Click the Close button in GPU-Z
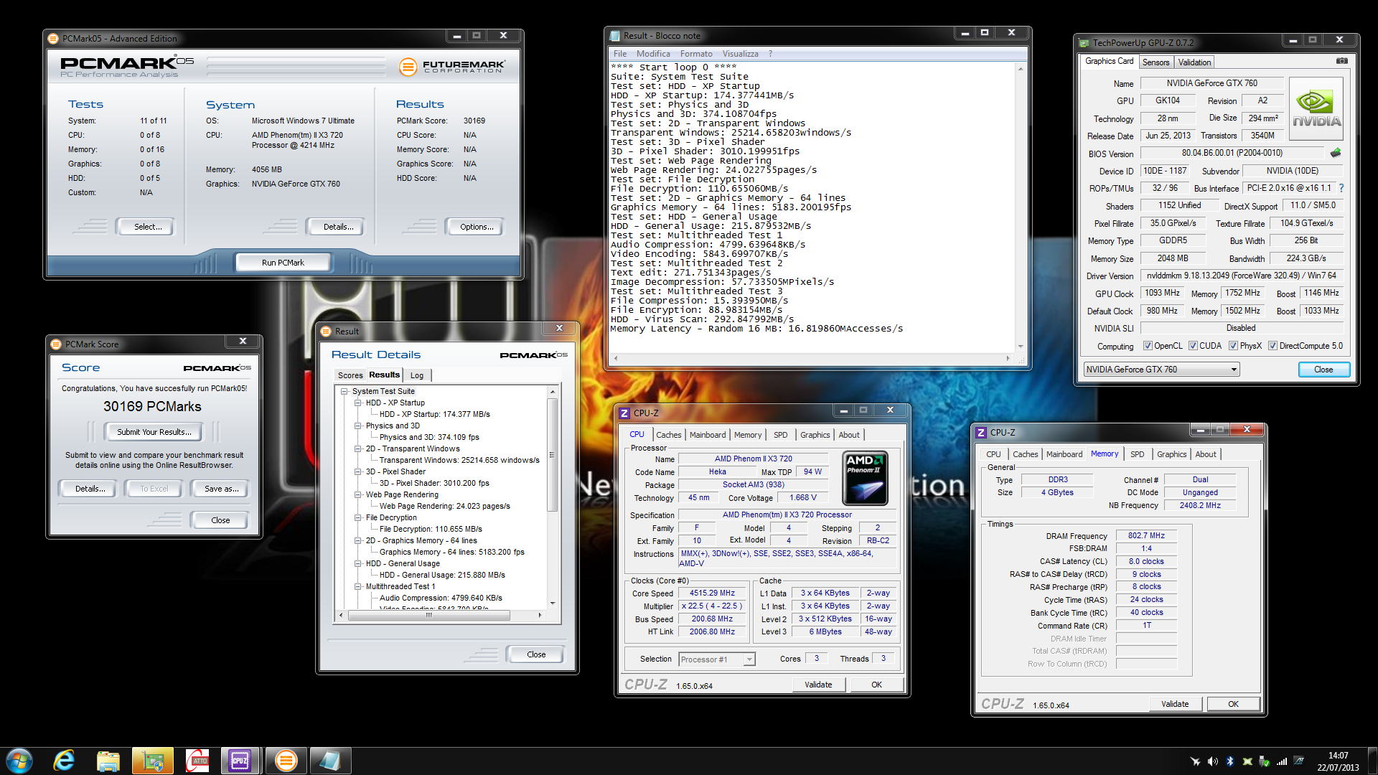 tap(1323, 370)
